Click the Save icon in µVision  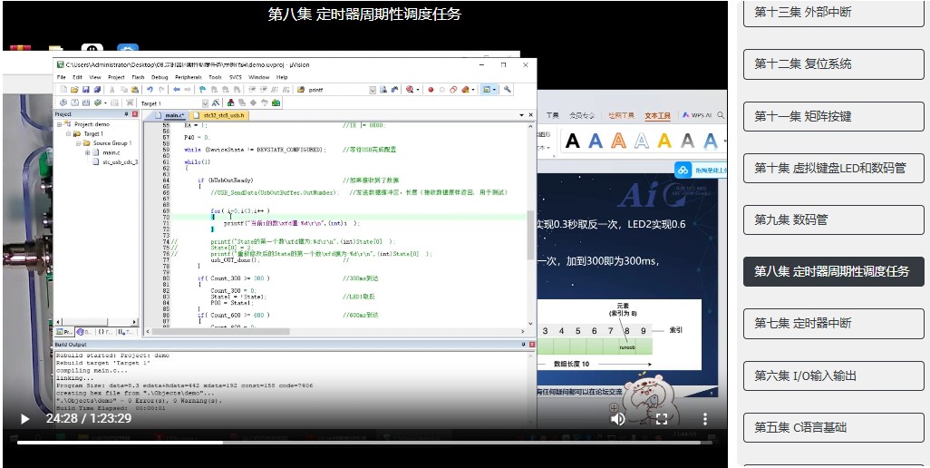coord(86,90)
